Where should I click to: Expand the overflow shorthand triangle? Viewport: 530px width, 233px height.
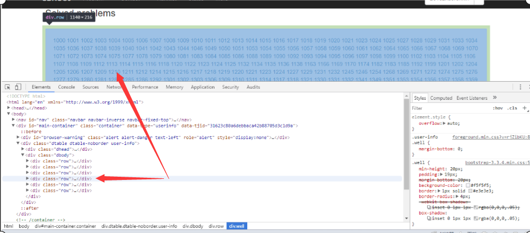[445, 124]
